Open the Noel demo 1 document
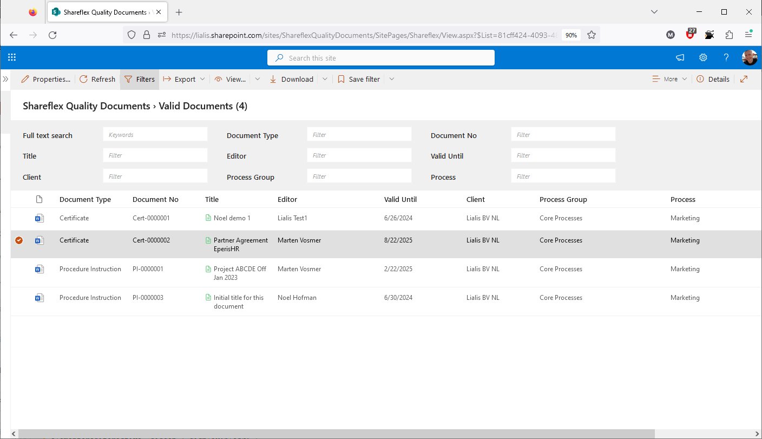The width and height of the screenshot is (762, 439). click(232, 218)
